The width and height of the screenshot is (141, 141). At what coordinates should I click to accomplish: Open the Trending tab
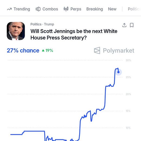[18, 9]
